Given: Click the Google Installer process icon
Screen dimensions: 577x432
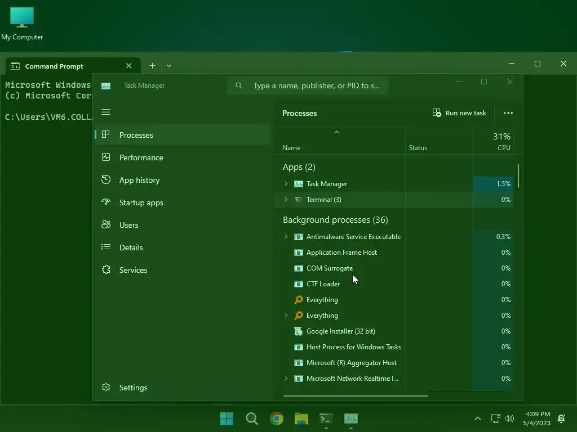Looking at the screenshot, I should point(299,331).
